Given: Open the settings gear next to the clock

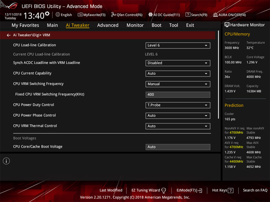Looking at the screenshot, I should tap(47, 13).
